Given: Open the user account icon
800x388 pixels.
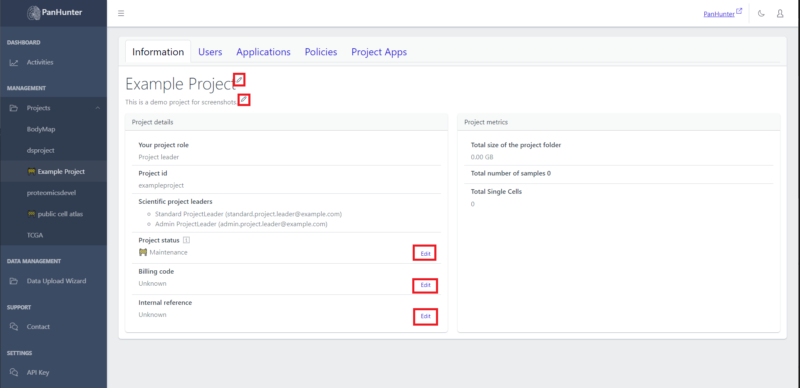Looking at the screenshot, I should [780, 13].
